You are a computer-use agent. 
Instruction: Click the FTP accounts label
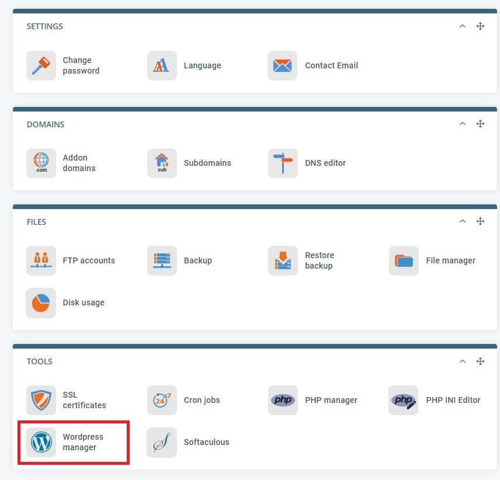click(x=89, y=261)
